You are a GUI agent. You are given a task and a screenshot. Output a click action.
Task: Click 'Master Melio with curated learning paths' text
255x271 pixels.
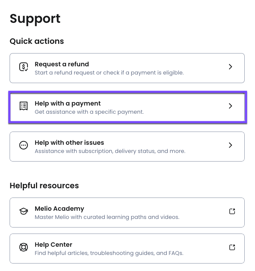[x=107, y=217]
